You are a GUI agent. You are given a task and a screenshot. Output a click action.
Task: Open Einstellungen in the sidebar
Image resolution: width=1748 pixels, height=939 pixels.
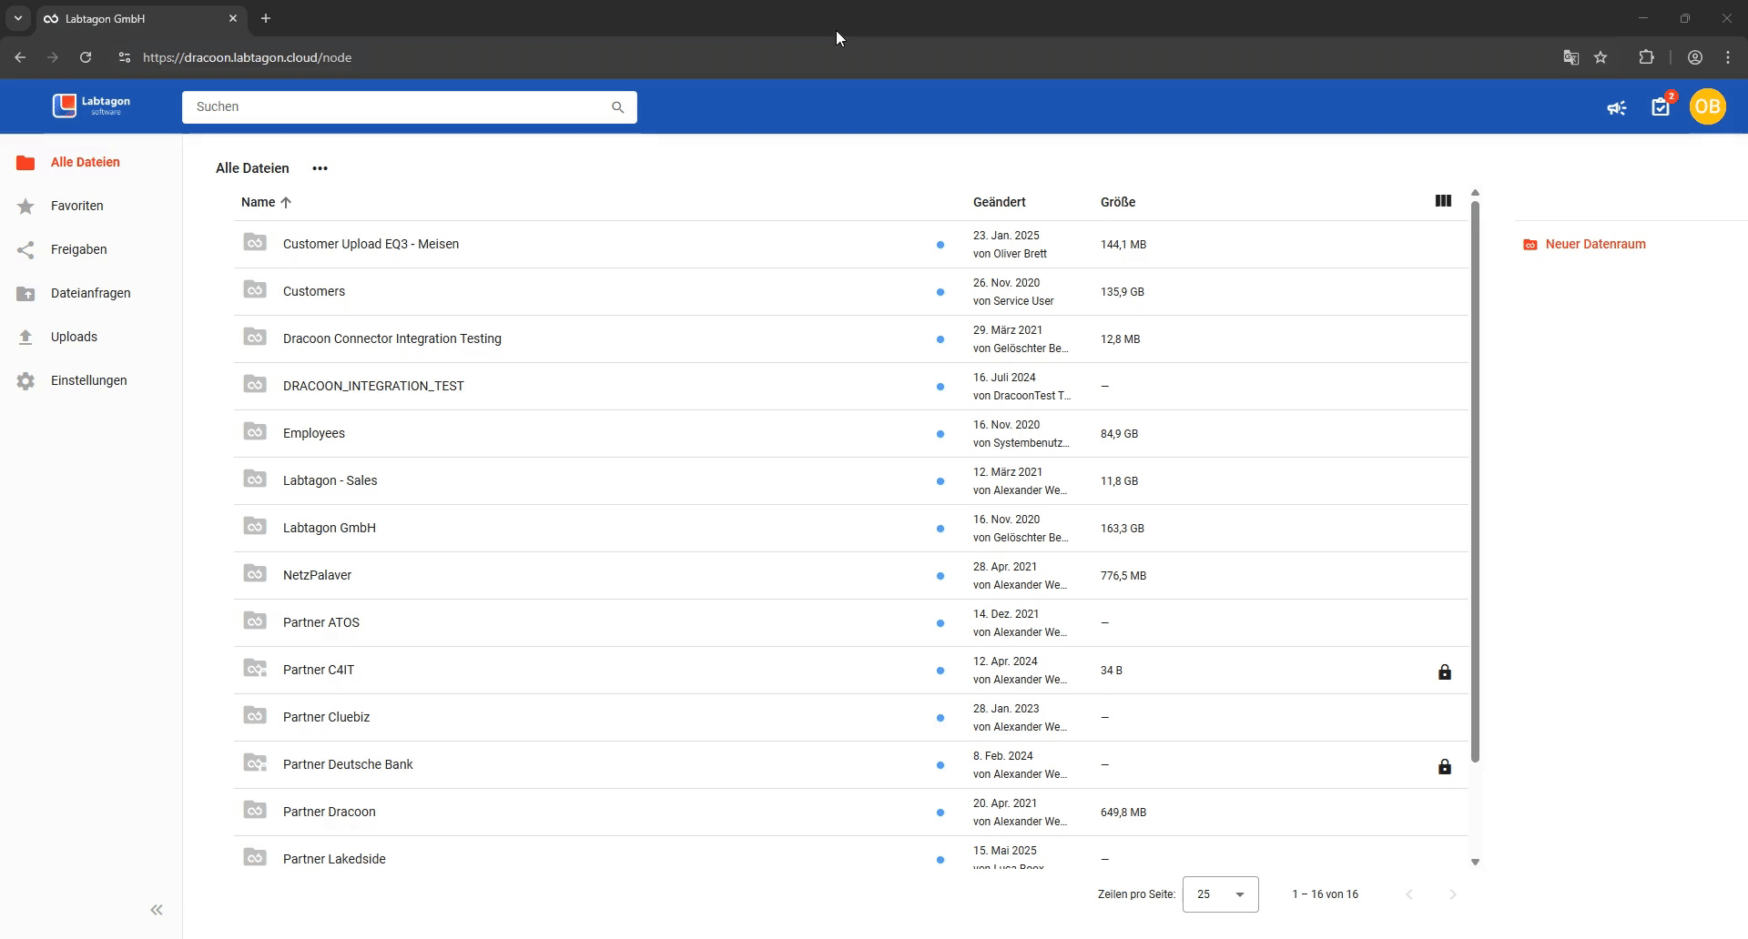(88, 380)
